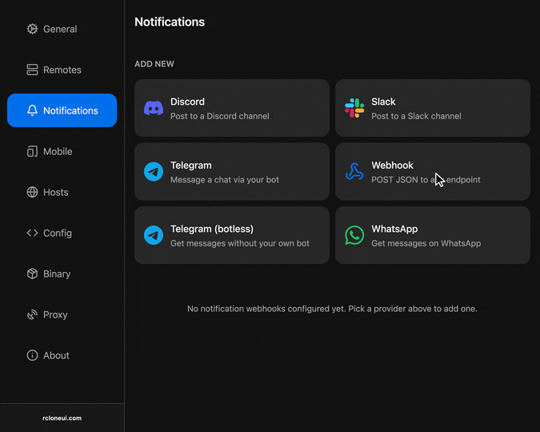Add the Telegram (botless) provider
540x432 pixels.
pyautogui.click(x=232, y=235)
